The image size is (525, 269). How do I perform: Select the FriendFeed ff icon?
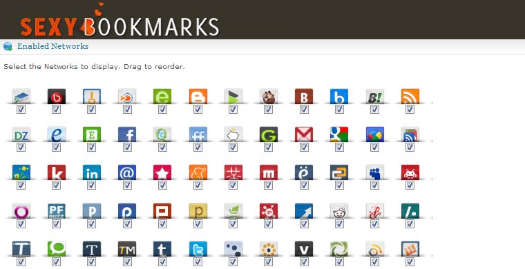click(x=198, y=134)
